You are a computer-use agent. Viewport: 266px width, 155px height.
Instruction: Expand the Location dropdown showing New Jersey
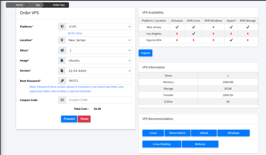click(99, 40)
